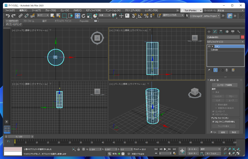The width and height of the screenshot is (248, 159).
Task: Hide the スキン modifier eye icon
Action: pyautogui.click(x=209, y=46)
